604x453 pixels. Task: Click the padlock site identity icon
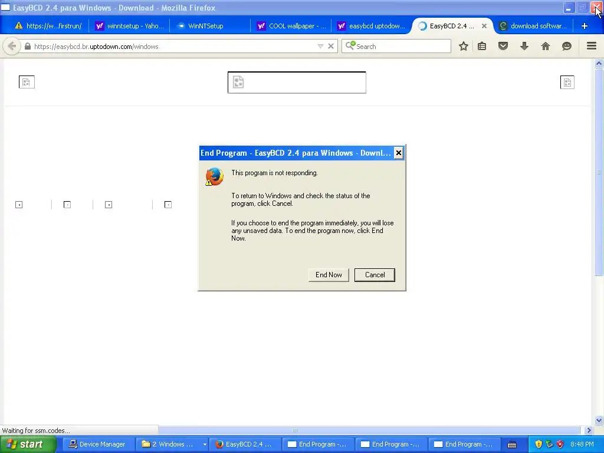[27, 46]
